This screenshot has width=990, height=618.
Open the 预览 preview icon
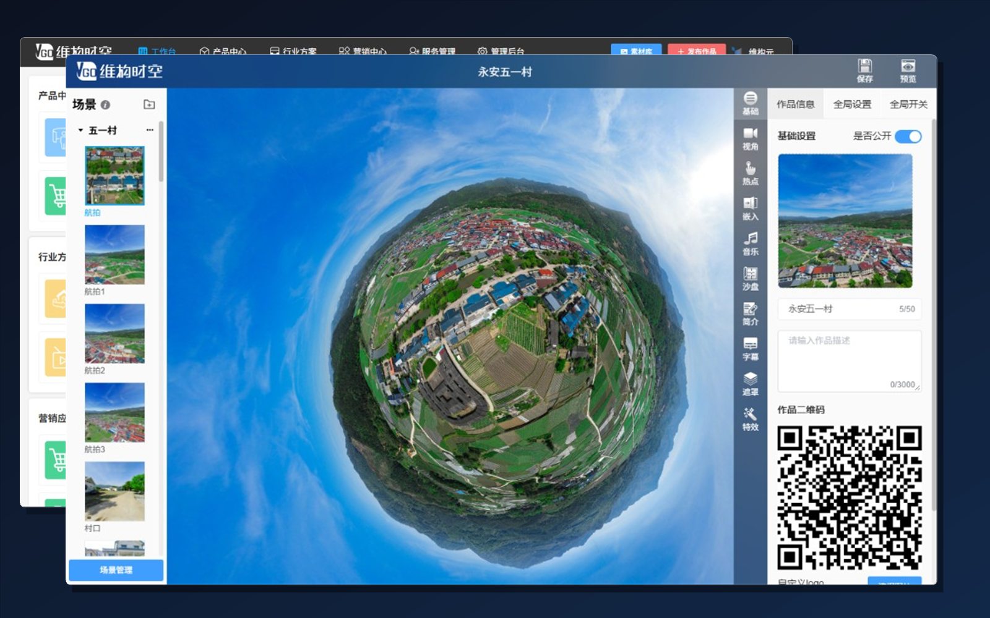pos(908,70)
